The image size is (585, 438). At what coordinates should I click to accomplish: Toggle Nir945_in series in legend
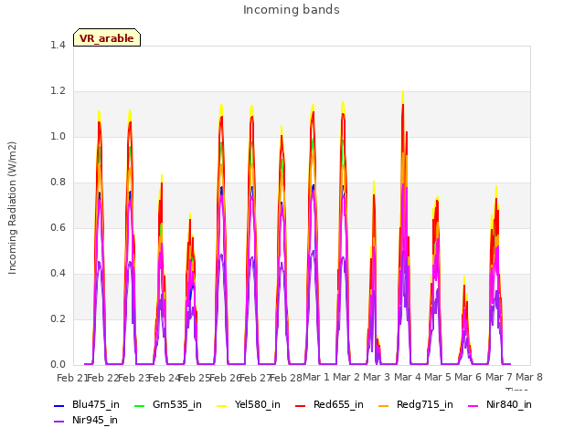tap(86, 421)
